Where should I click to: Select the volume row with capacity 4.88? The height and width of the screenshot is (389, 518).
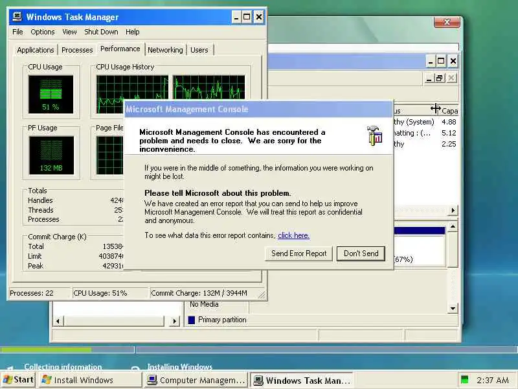pyautogui.click(x=425, y=122)
